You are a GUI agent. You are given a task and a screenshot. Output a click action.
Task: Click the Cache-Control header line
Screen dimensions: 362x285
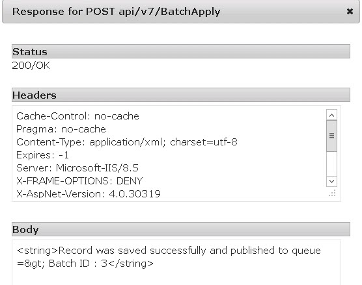coord(77,116)
